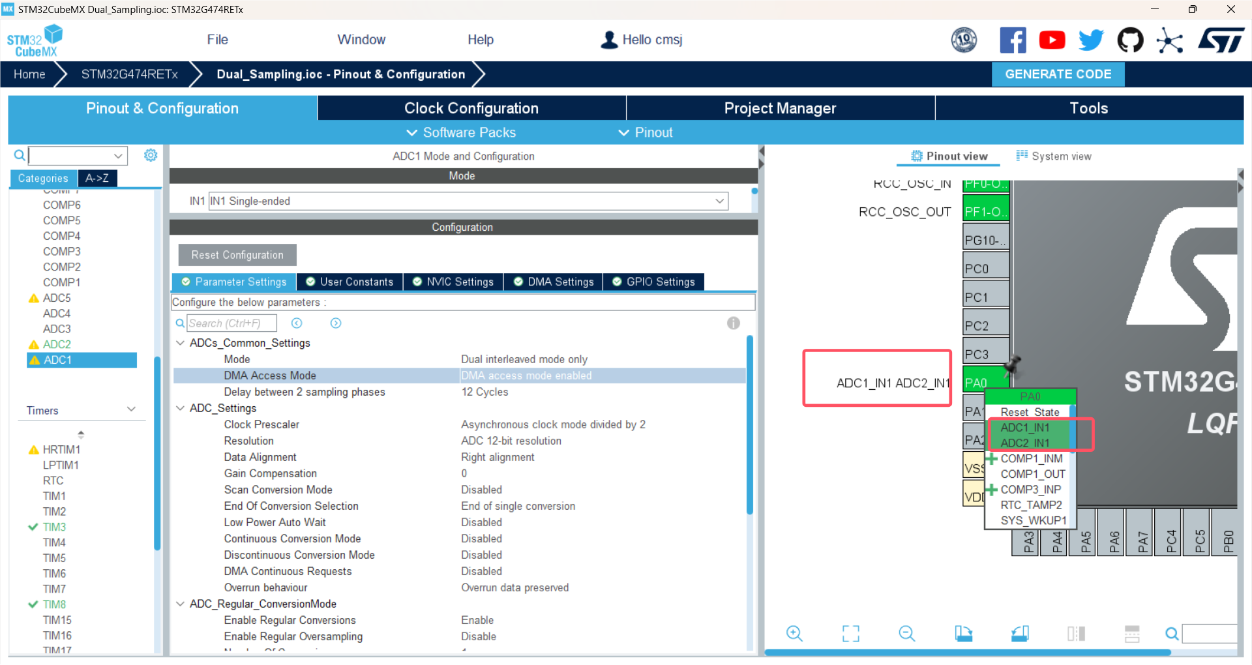The height and width of the screenshot is (665, 1252).
Task: Open the Window menu
Action: pyautogui.click(x=361, y=40)
